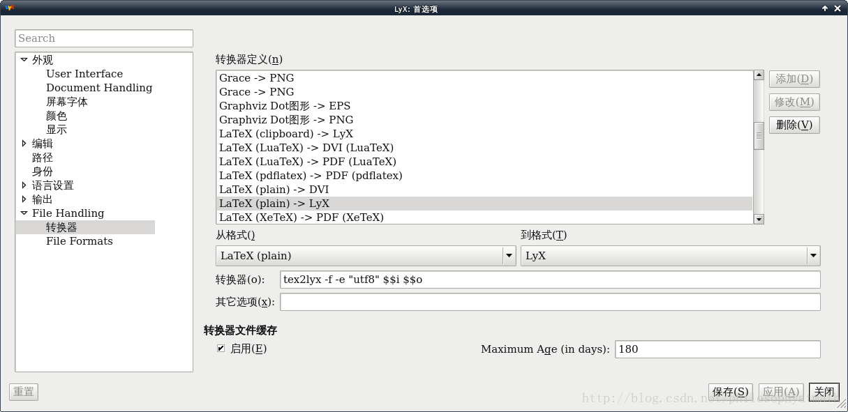Viewport: 848px width, 412px height.
Task: Select 身份 in the tree
Action: point(43,171)
